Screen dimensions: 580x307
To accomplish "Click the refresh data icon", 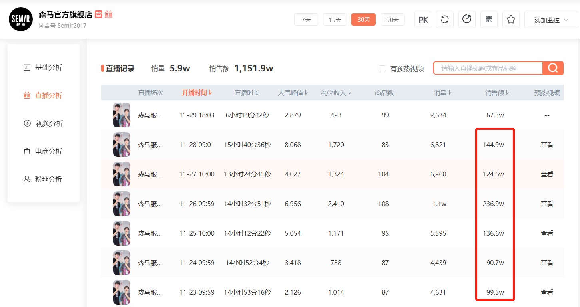I will pyautogui.click(x=444, y=20).
